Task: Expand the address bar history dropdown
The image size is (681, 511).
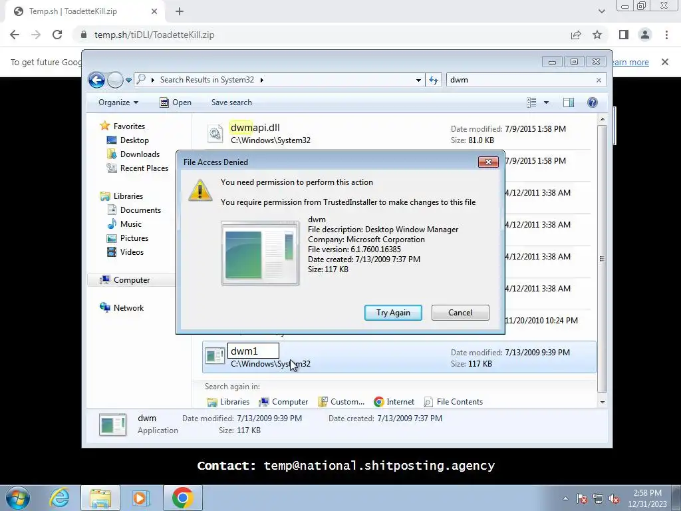Action: pyautogui.click(x=418, y=80)
